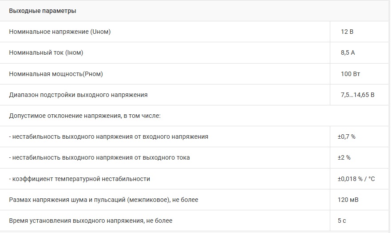Select the "Номинальный ток (Iном)" label
The width and height of the screenshot is (392, 233).
(x=46, y=52)
